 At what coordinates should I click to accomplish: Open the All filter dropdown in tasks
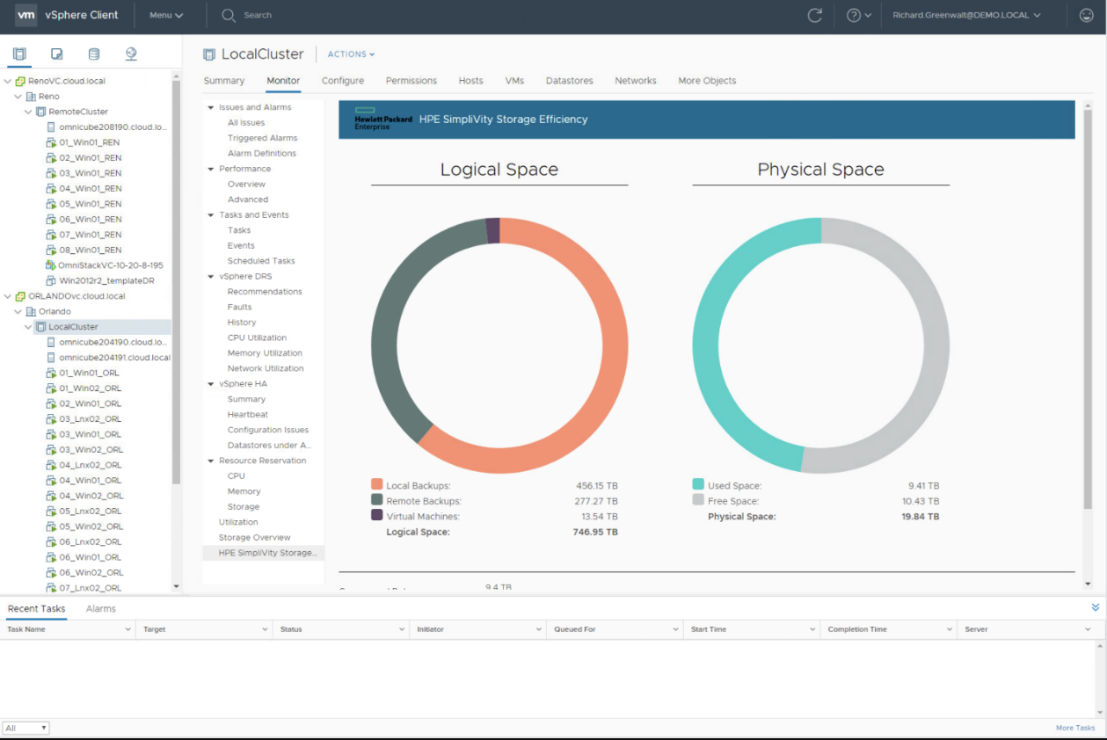25,728
